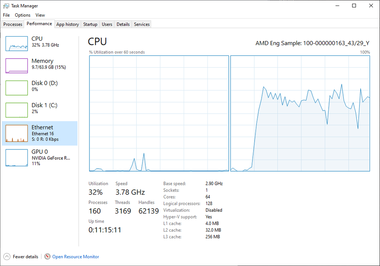
Task: Switch to the Details tab
Action: pos(123,24)
